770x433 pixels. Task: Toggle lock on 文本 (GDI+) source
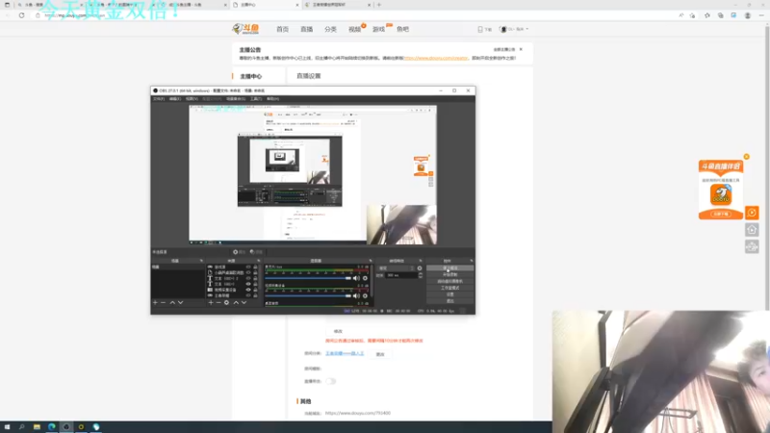coord(255,284)
